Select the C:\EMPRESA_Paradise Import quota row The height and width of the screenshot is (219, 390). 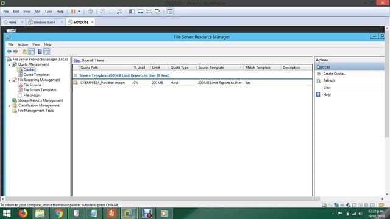(193, 83)
